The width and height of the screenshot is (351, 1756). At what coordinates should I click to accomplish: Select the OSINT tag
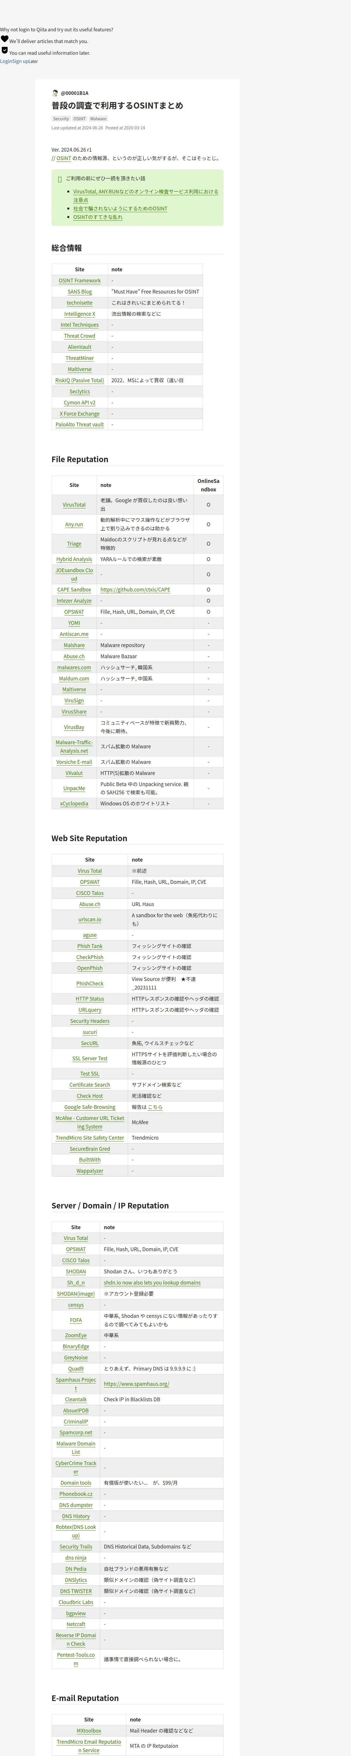[80, 119]
